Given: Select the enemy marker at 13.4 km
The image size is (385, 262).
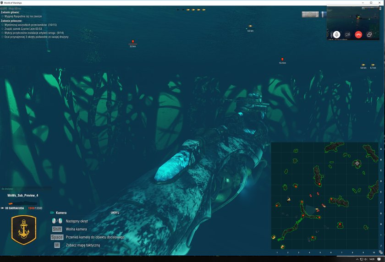Looking at the screenshot, I should tap(282, 60).
